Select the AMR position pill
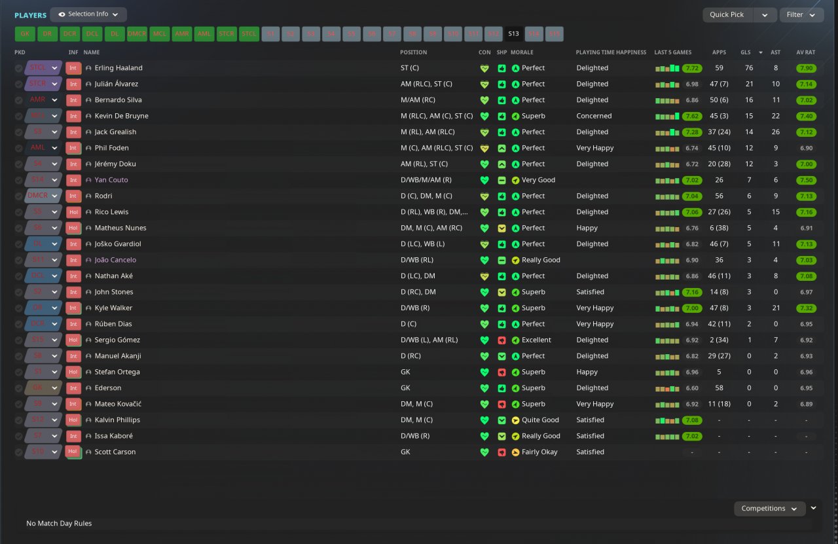This screenshot has height=544, width=838. (182, 34)
